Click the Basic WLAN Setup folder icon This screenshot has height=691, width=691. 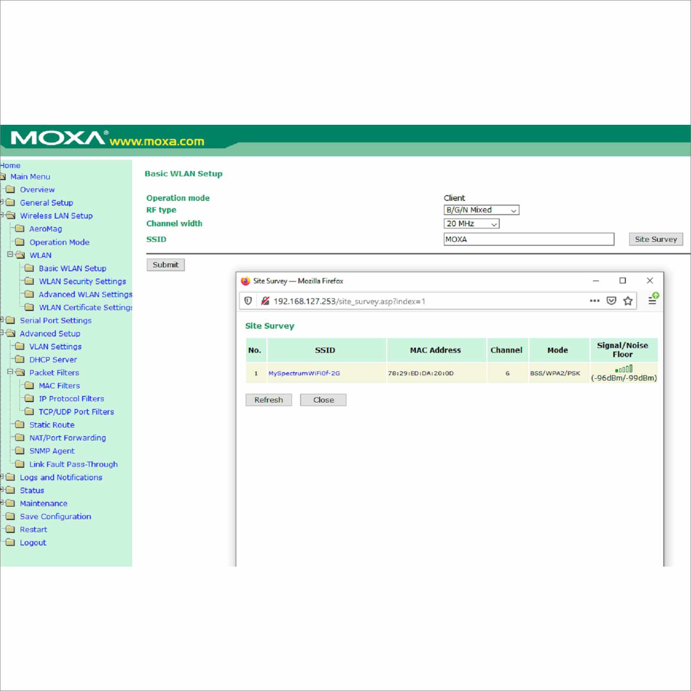click(29, 268)
